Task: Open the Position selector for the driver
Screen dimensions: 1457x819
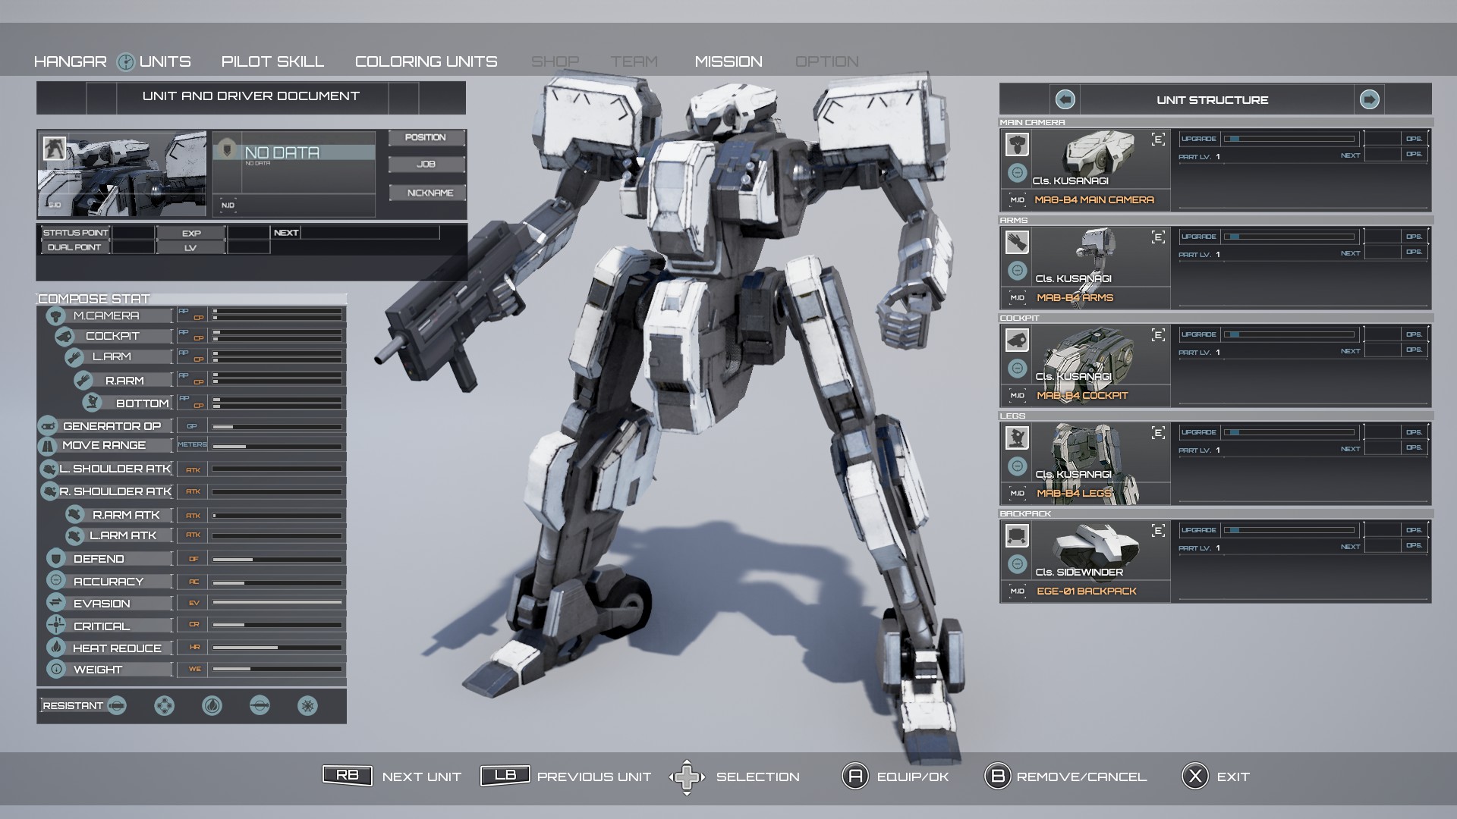Action: [x=426, y=138]
